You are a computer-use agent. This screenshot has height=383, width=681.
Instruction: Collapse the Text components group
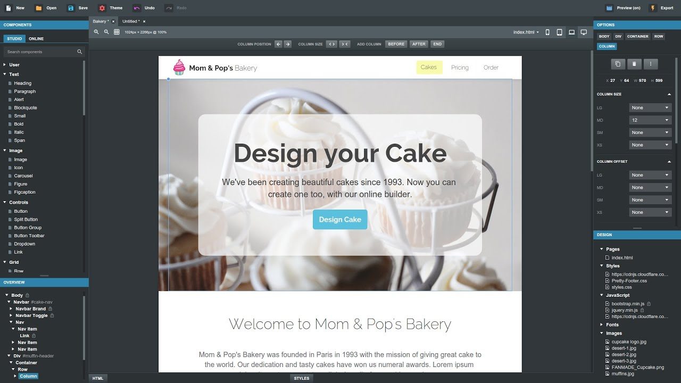tap(5, 74)
